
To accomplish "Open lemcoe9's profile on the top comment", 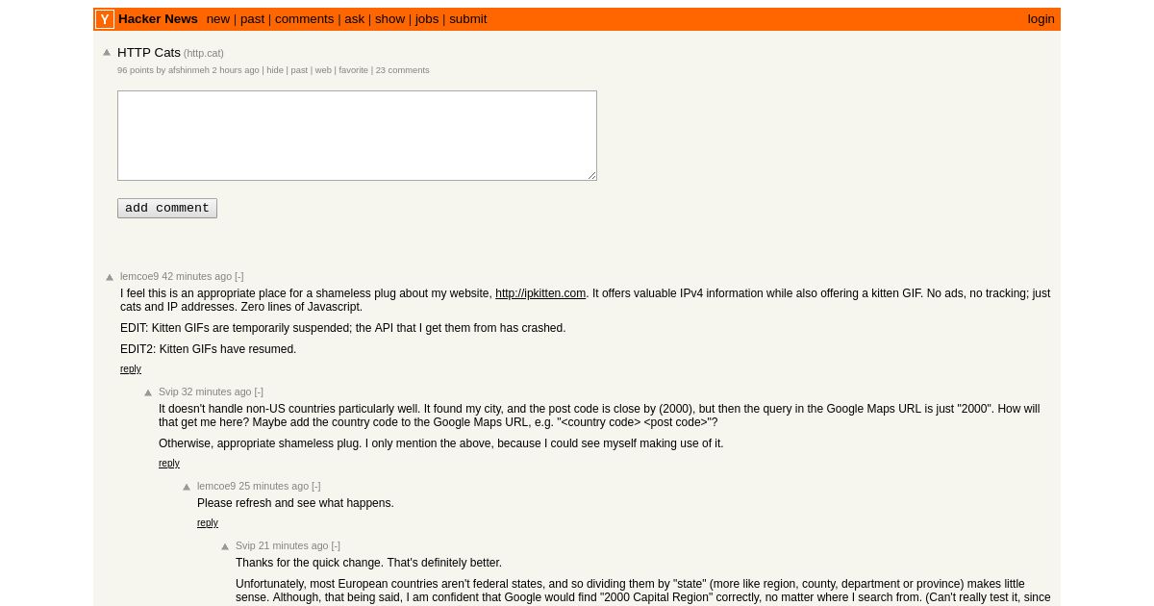I will [x=139, y=277].
